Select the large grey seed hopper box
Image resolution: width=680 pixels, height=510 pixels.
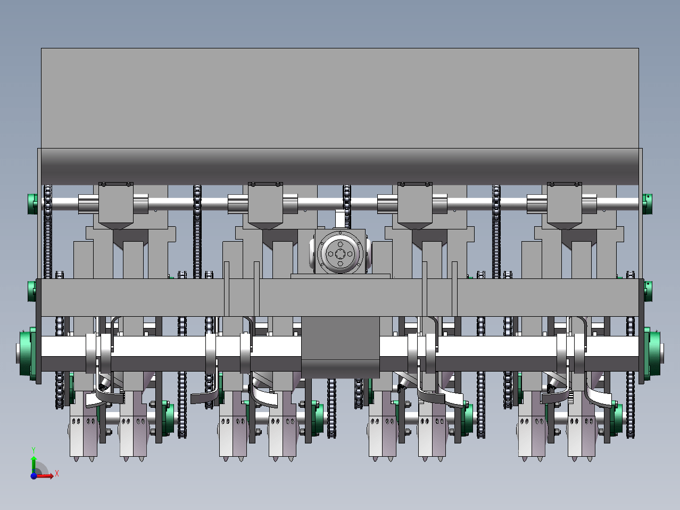coord(340,98)
